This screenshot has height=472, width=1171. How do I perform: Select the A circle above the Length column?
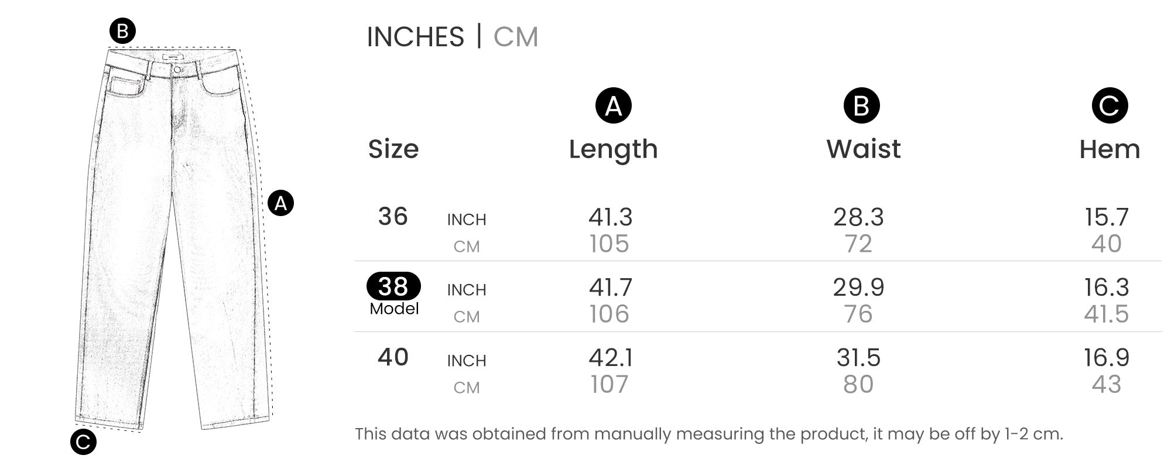click(613, 106)
